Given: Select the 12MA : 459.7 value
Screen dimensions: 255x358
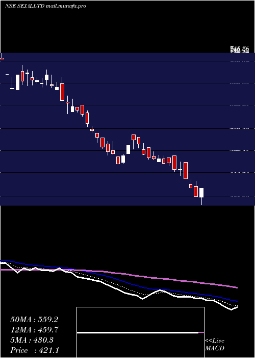Looking at the screenshot, I should [34, 330].
